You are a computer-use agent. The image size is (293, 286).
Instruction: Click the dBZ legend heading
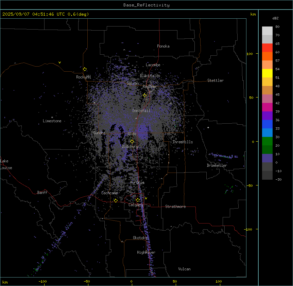(275, 18)
